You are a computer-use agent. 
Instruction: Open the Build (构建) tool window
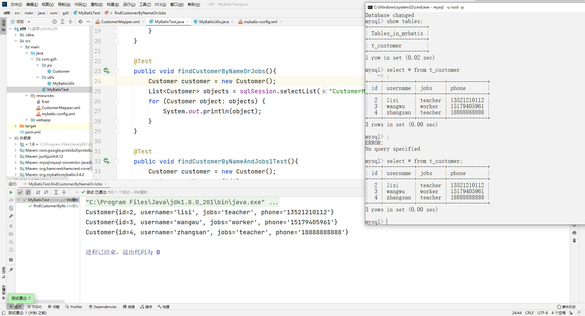tap(164, 307)
